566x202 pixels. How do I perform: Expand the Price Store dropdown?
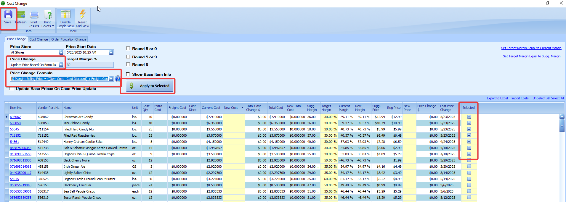(x=61, y=52)
